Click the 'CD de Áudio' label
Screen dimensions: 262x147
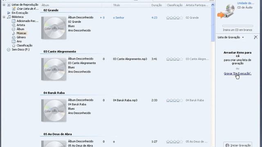(x=245, y=7)
